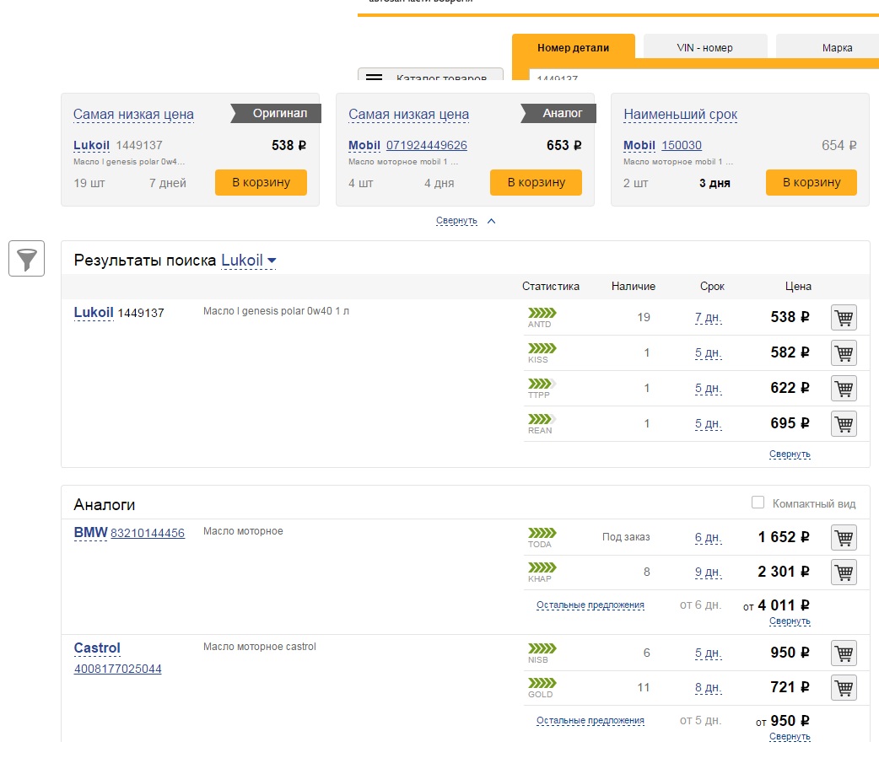Add Castrol 721 ₽ GOLD offer to cart
Screen dimensions: 879x758
point(844,687)
